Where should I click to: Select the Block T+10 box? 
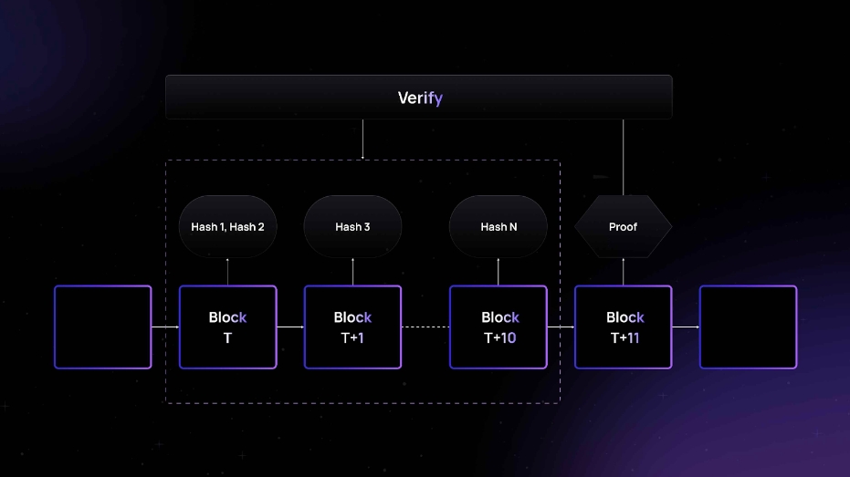pos(498,327)
